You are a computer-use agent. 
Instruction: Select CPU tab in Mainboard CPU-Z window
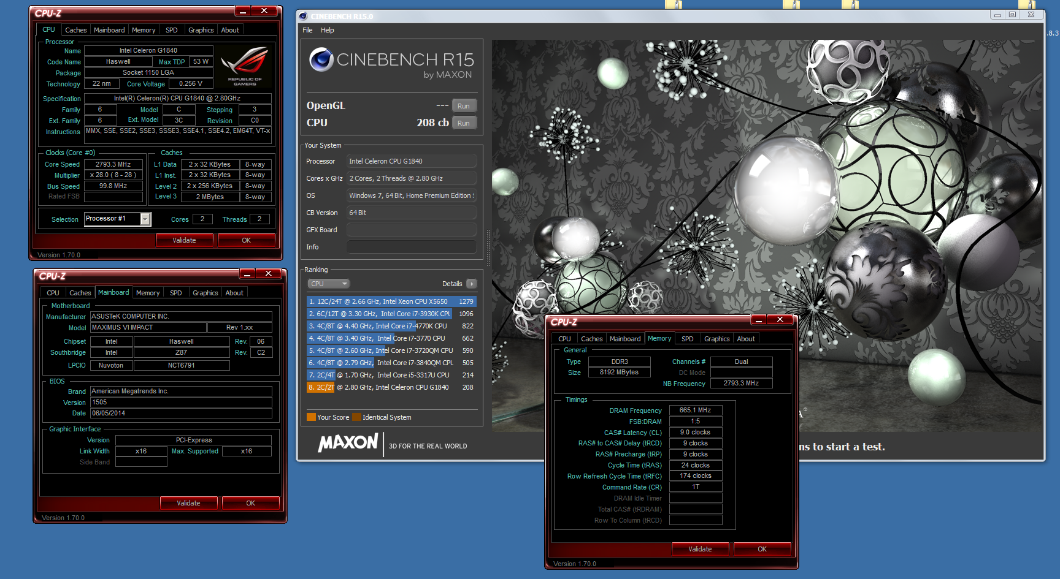(x=53, y=293)
